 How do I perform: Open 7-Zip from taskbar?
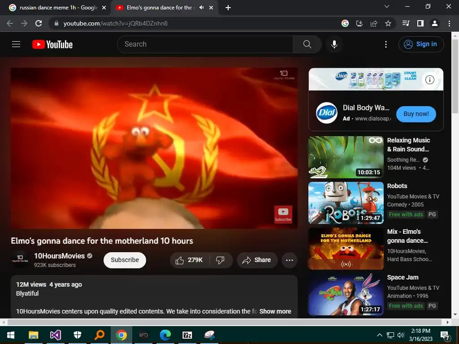pos(187,335)
